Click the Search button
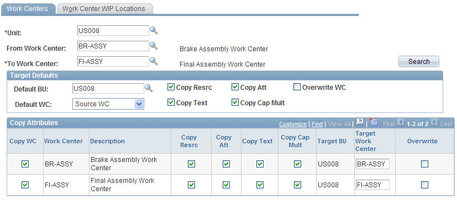 point(419,62)
